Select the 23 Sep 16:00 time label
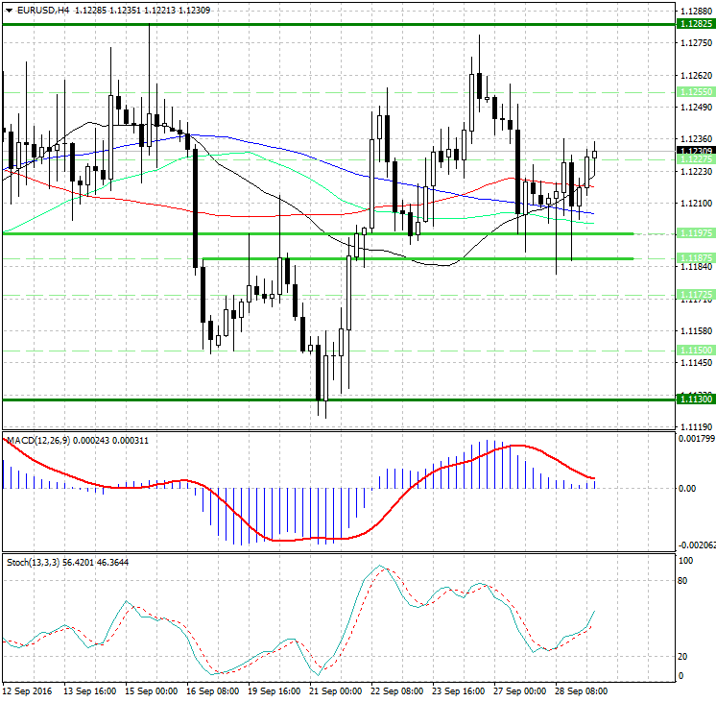Viewport: 716px width, 702px height. click(458, 690)
